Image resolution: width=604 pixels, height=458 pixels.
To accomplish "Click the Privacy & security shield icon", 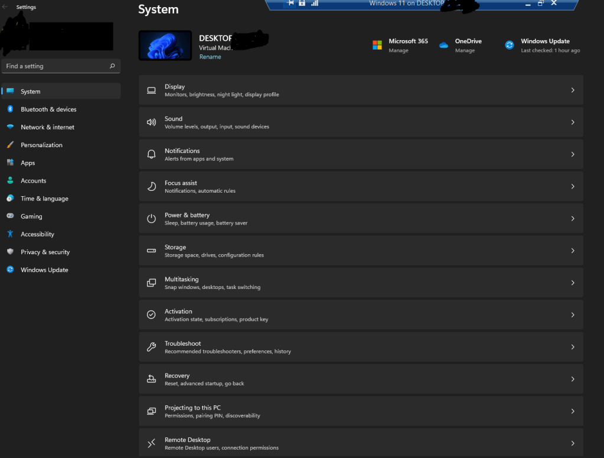I will (10, 252).
